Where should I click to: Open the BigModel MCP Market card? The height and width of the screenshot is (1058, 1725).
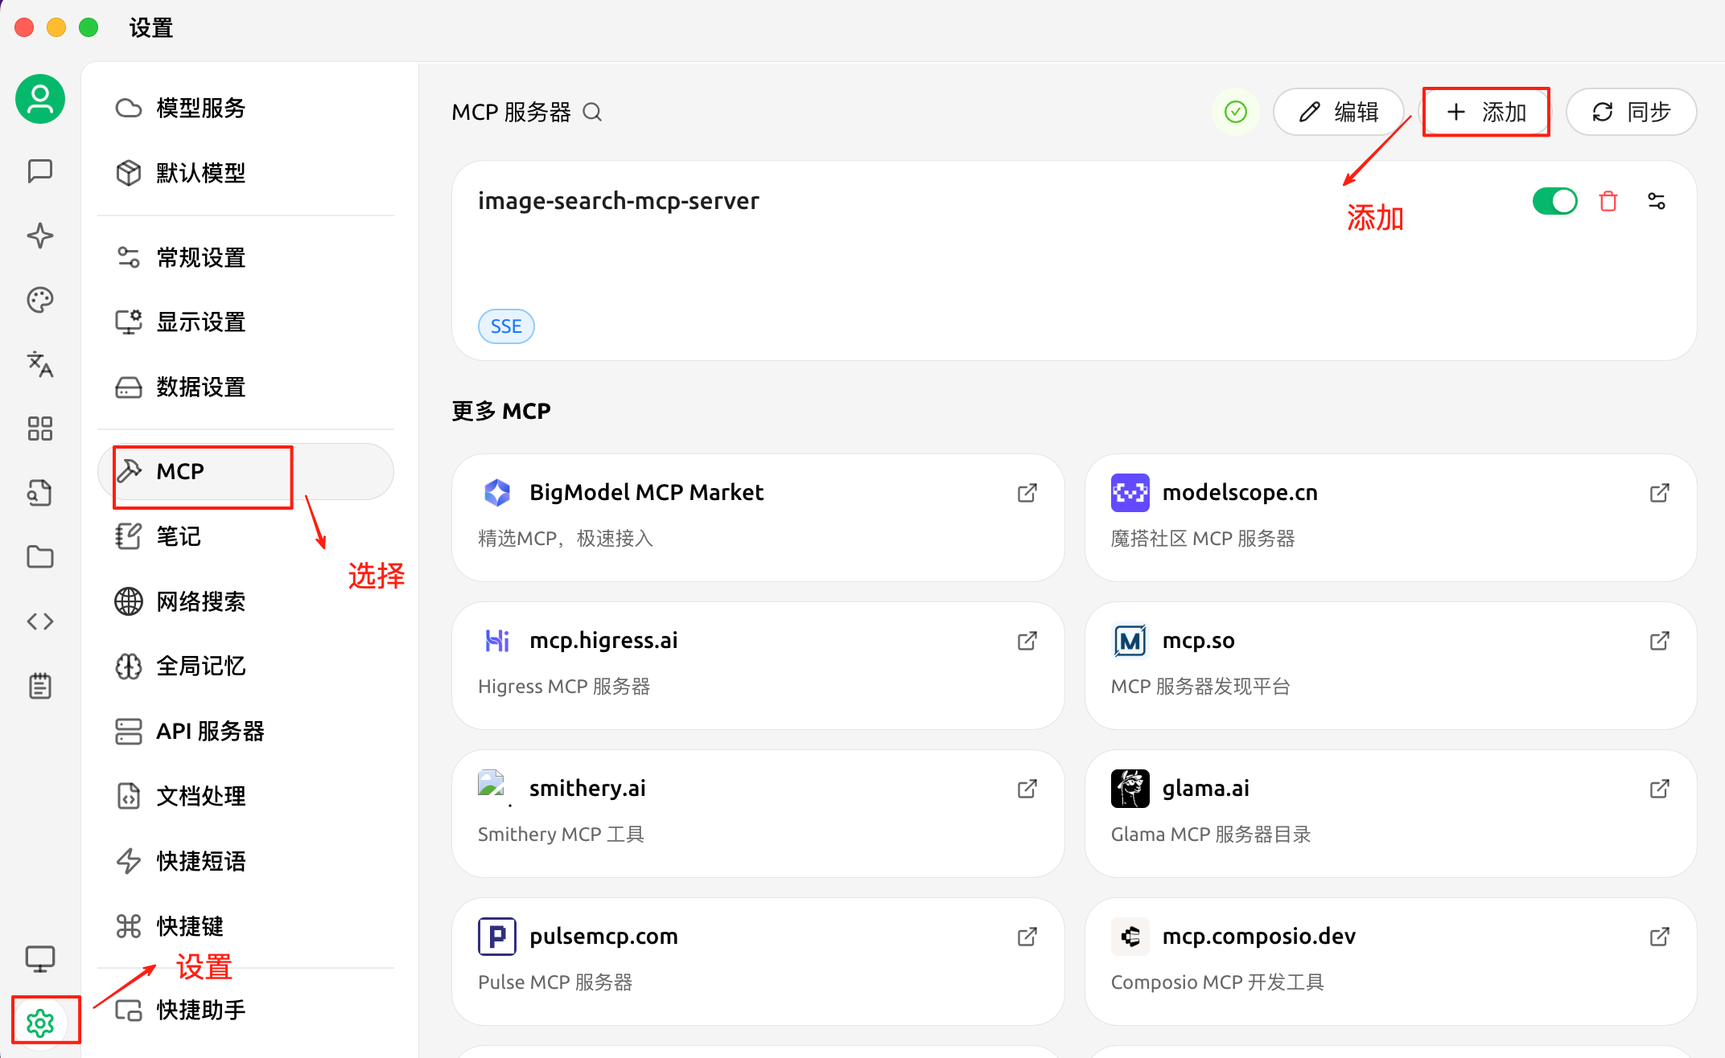(758, 518)
